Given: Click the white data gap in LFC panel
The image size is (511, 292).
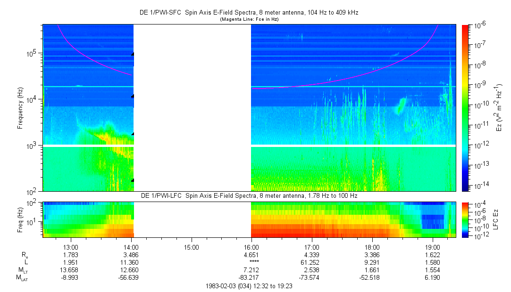Looking at the screenshot, I should click(x=192, y=219).
